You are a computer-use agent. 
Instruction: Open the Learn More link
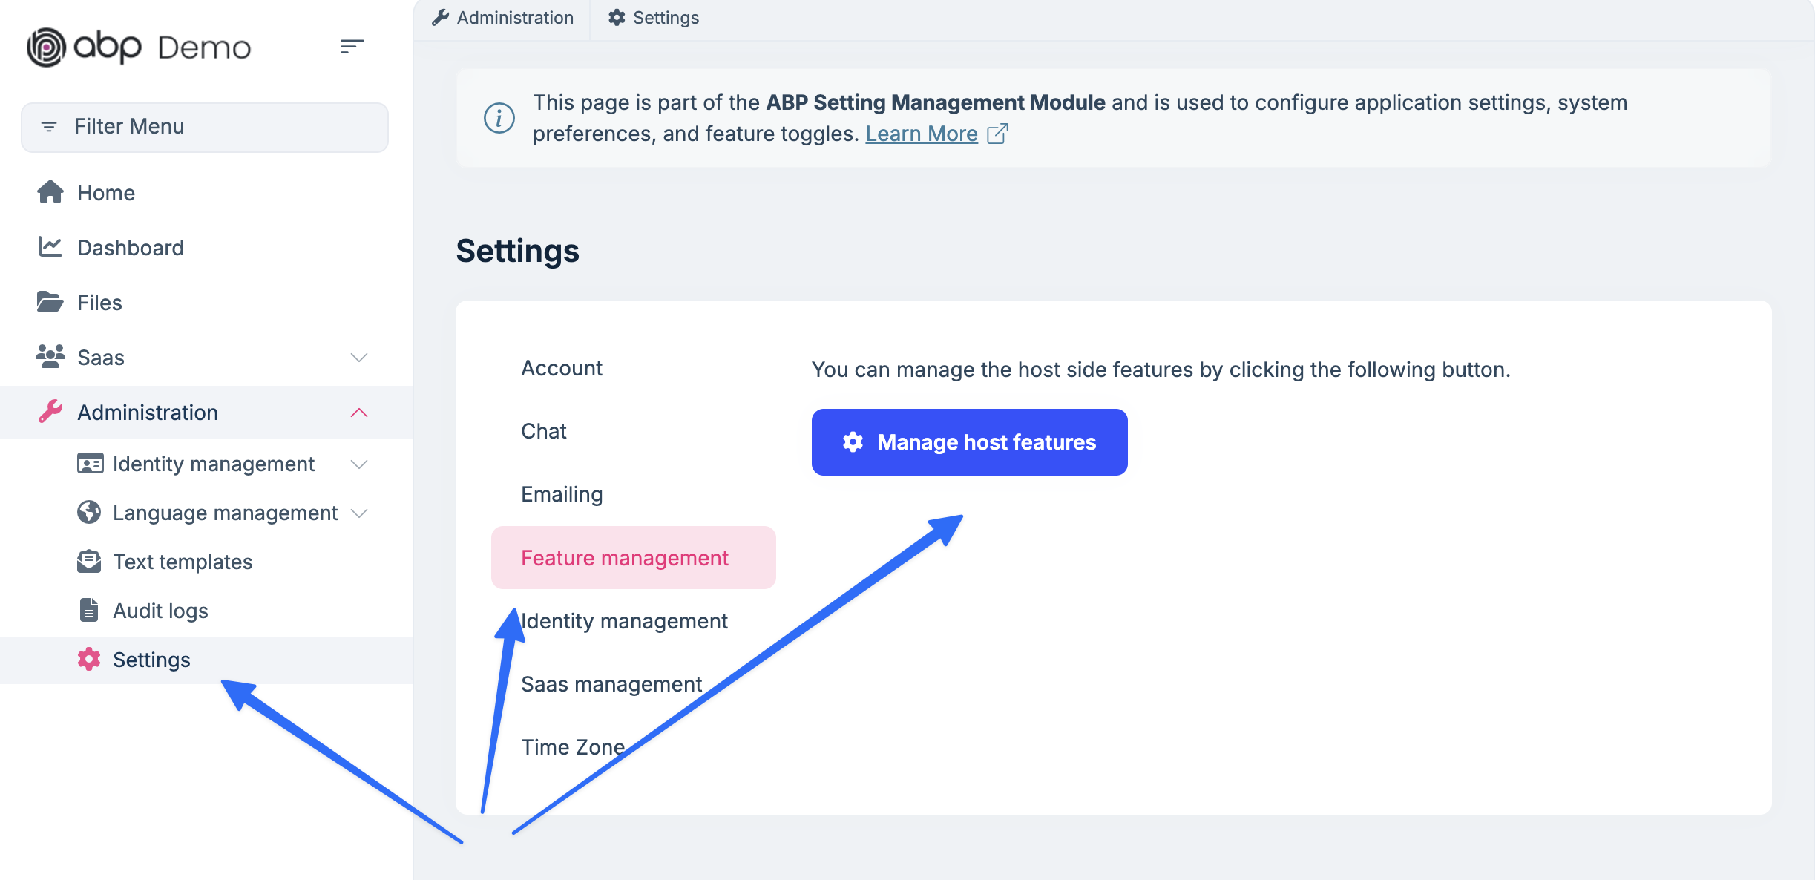click(x=921, y=134)
